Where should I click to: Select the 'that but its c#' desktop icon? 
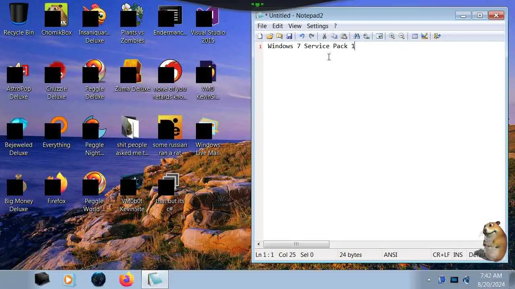pyautogui.click(x=170, y=193)
